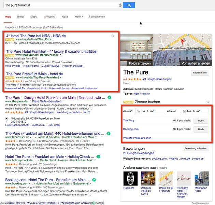Click the Routenplaner button
Screen dimensions: 215x205
click(x=200, y=73)
